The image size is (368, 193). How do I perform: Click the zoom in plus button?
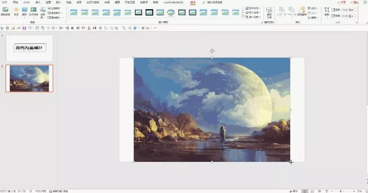354,191
